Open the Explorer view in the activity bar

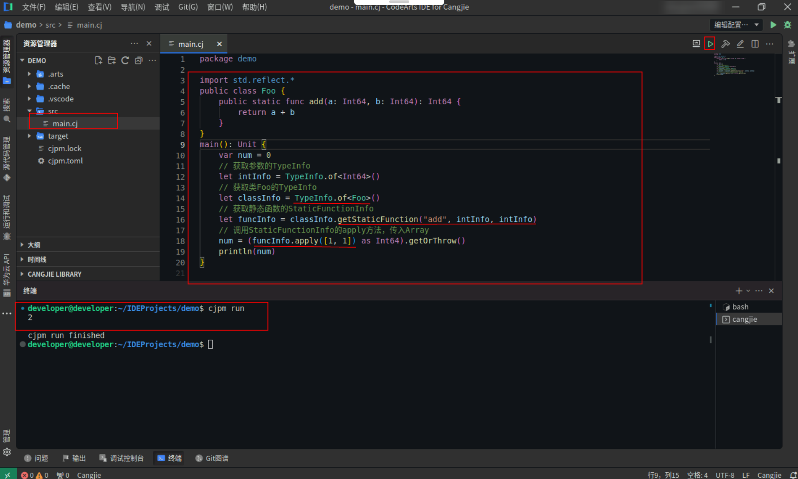pos(7,61)
